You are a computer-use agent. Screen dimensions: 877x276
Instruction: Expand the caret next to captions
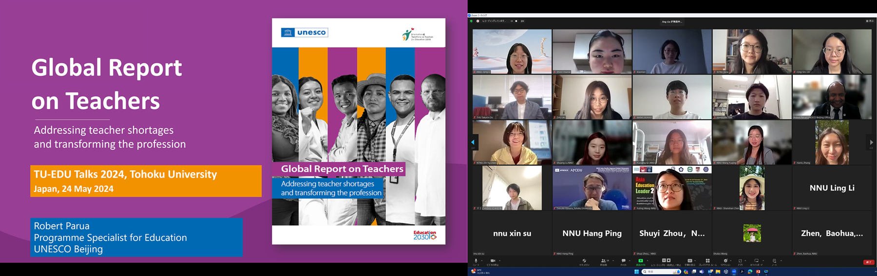click(x=695, y=260)
